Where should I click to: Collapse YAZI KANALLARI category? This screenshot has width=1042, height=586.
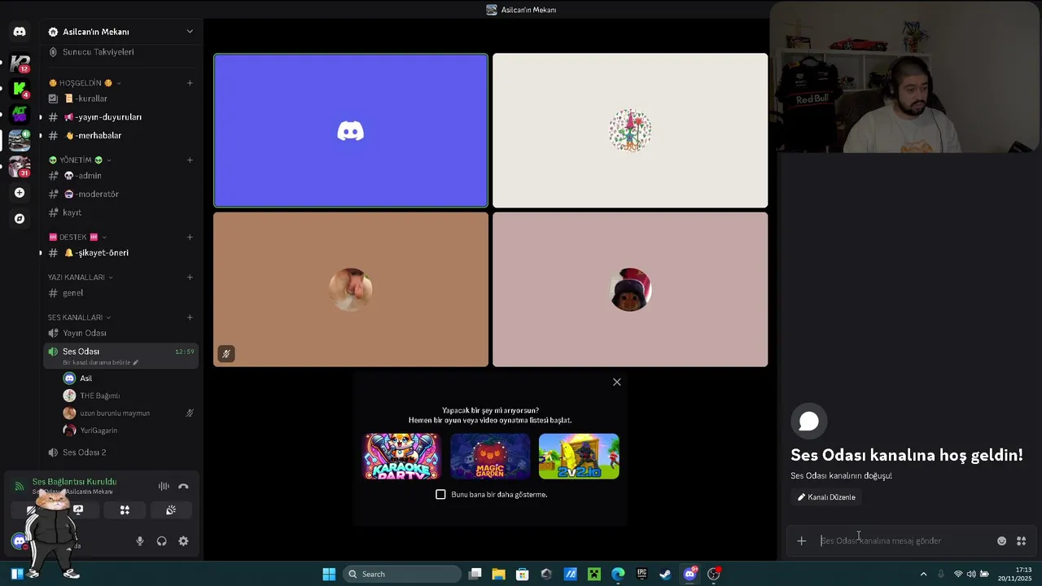click(80, 278)
